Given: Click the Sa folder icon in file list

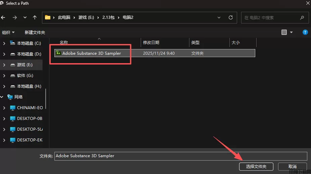Looking at the screenshot, I should click(x=58, y=53).
